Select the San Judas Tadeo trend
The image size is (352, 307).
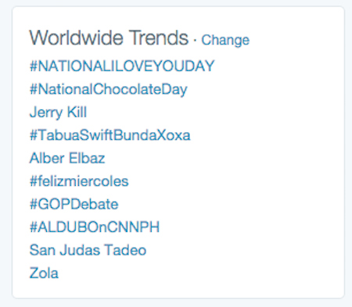tap(88, 250)
